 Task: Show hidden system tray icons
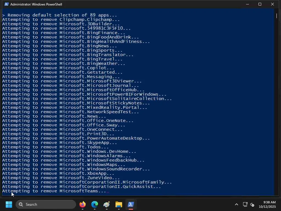(237, 204)
